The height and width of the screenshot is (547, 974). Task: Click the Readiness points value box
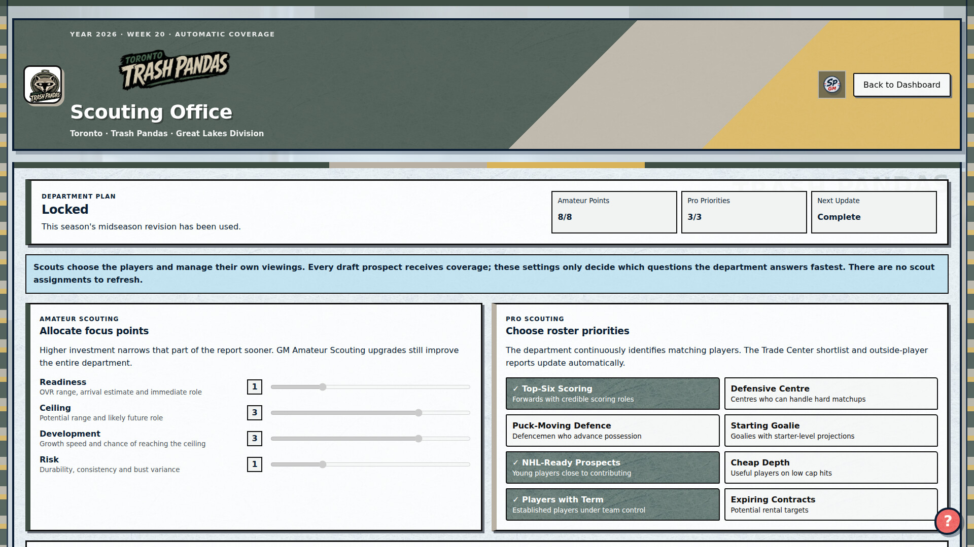tap(255, 387)
